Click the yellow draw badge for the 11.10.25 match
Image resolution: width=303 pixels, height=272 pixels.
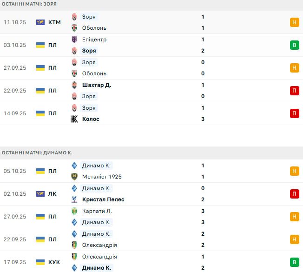point(294,22)
